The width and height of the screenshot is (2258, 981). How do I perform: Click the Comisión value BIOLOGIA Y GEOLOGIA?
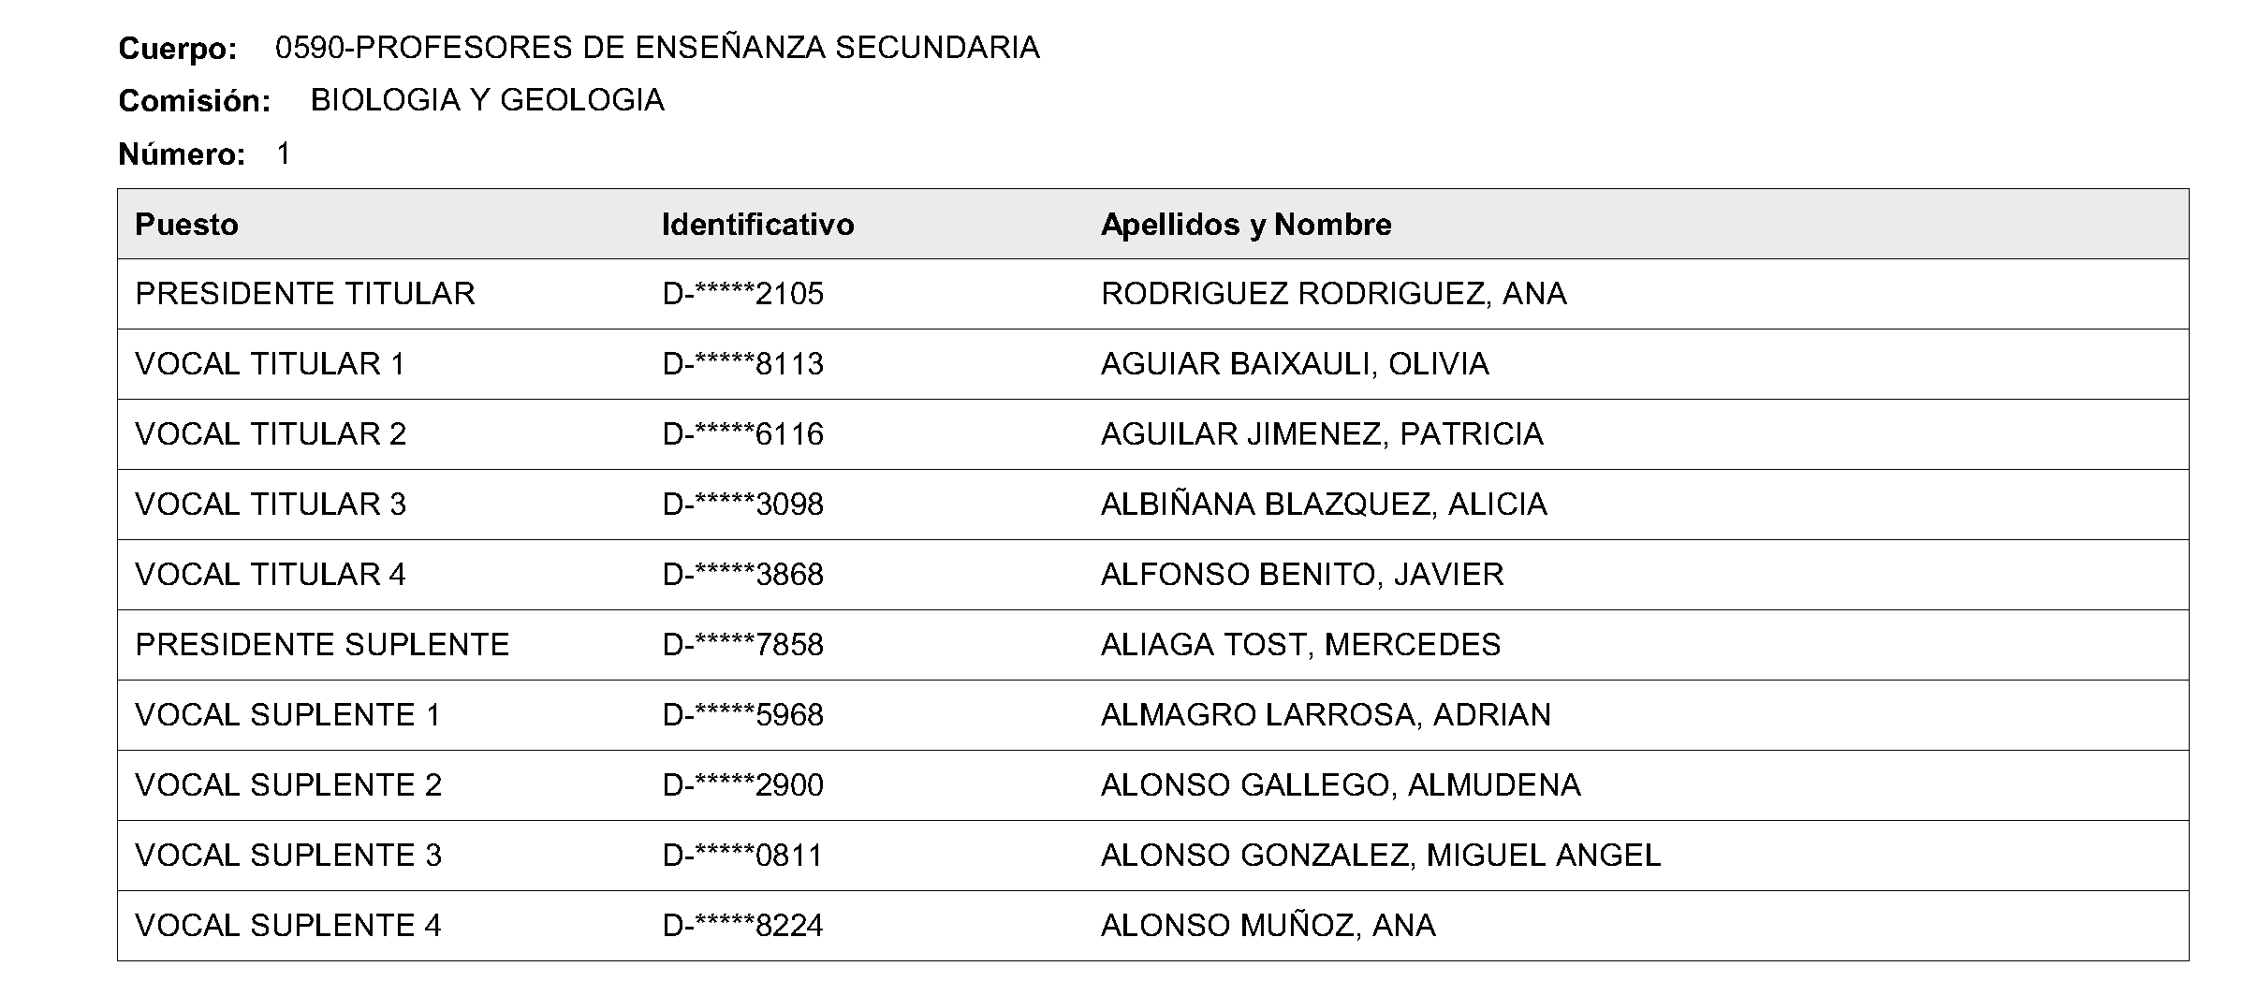click(x=488, y=100)
